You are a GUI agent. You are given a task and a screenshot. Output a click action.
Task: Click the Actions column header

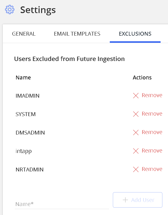(142, 77)
